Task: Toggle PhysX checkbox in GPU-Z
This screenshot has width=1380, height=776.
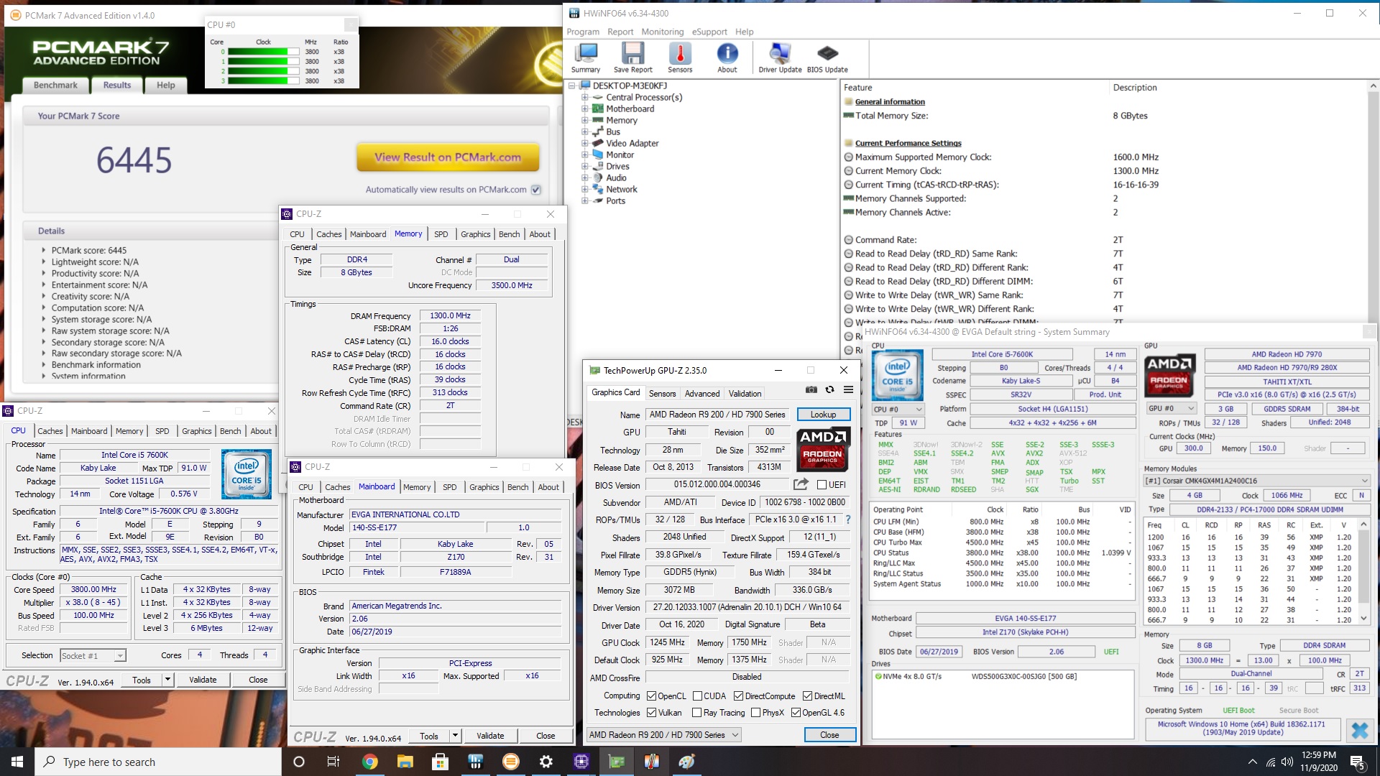Action: (x=755, y=713)
